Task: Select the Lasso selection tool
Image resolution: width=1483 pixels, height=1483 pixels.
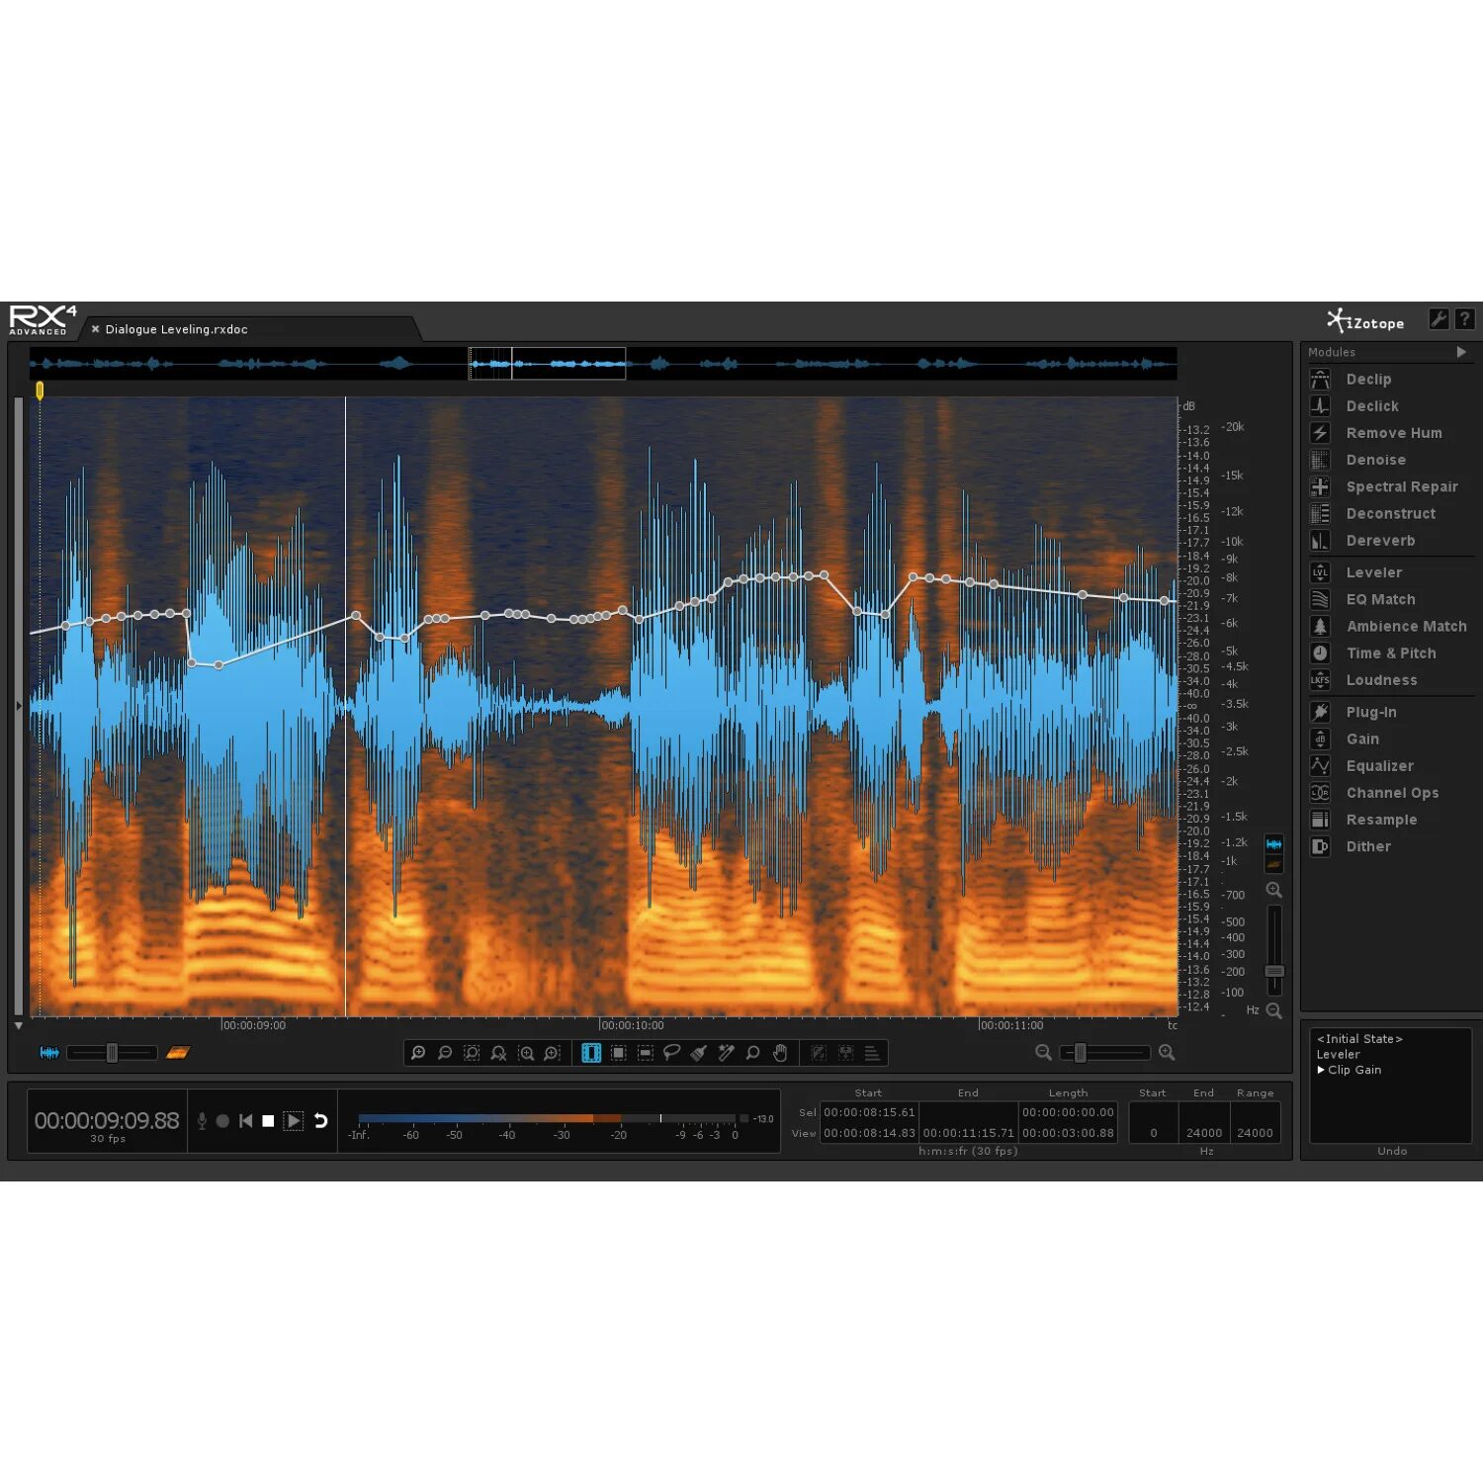Action: pyautogui.click(x=671, y=1053)
